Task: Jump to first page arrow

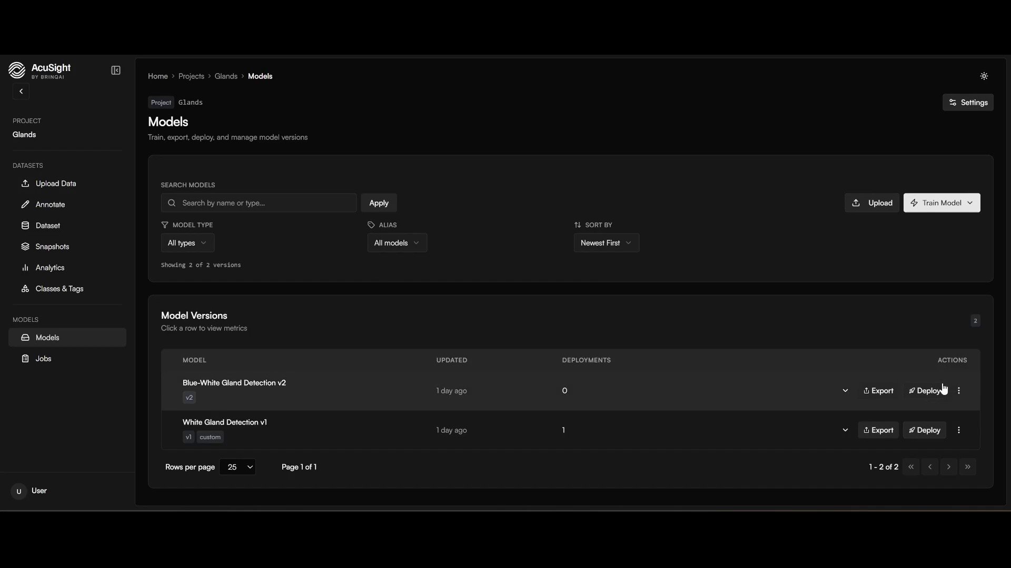Action: click(911, 467)
